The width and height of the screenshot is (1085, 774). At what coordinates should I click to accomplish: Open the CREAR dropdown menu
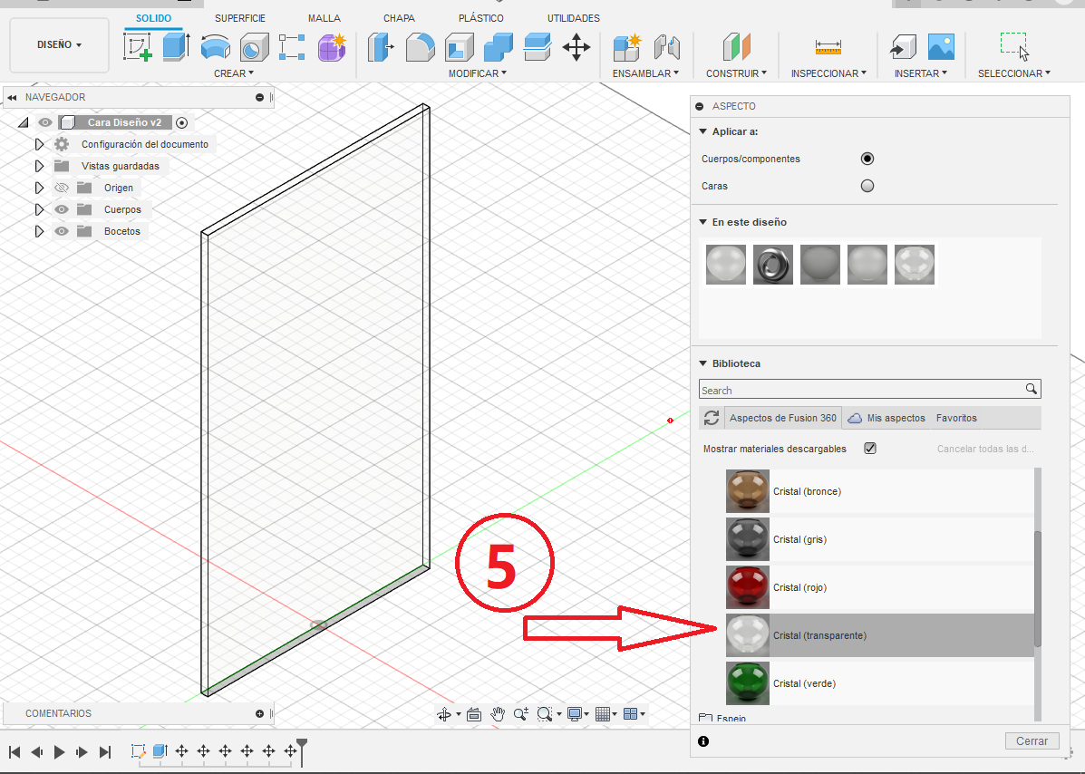coord(234,73)
